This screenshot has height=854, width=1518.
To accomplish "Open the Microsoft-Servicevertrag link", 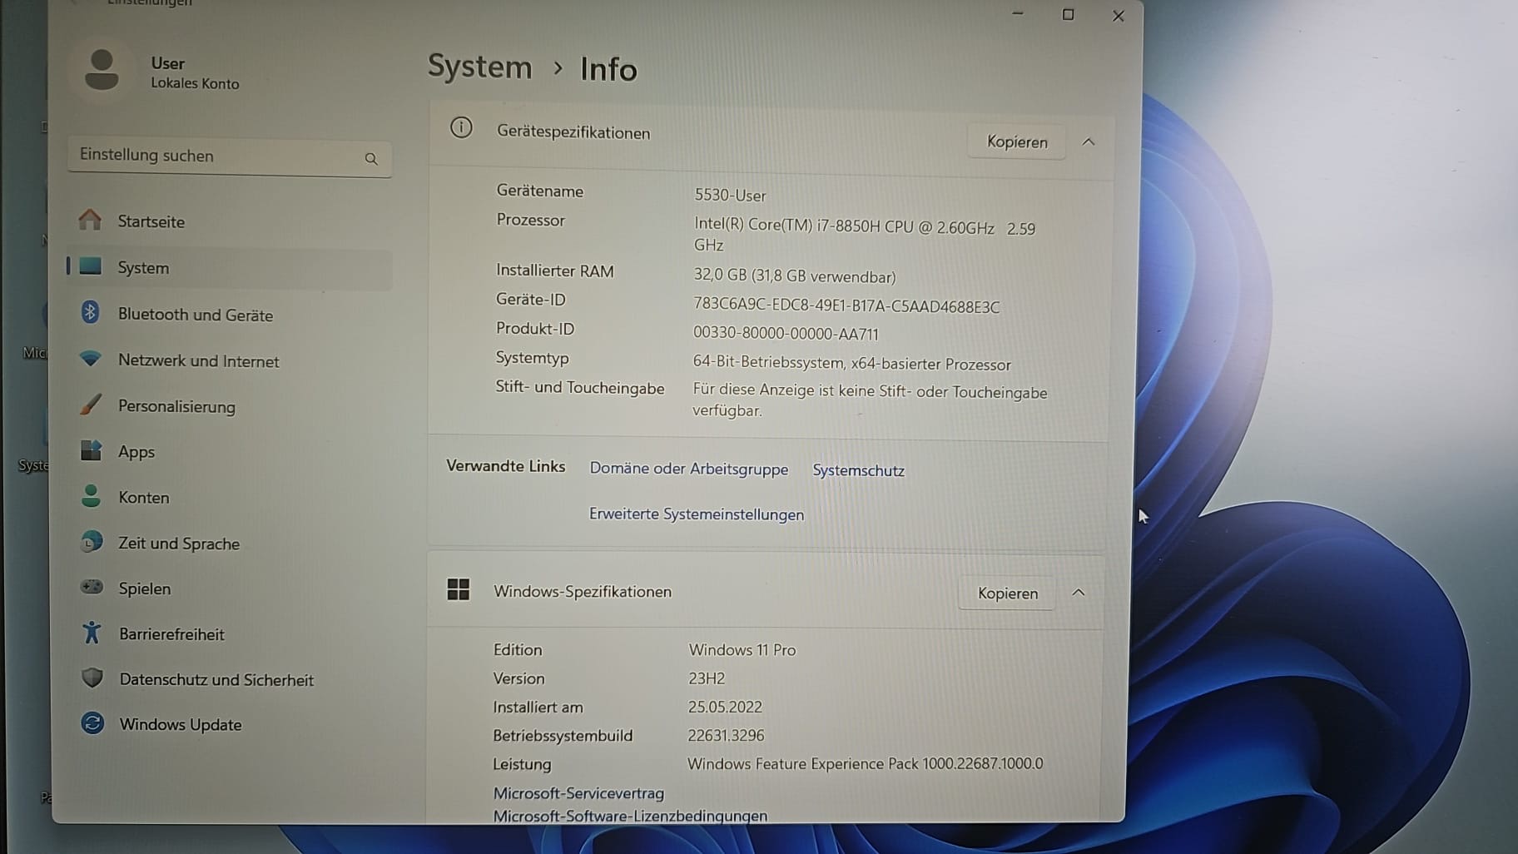I will click(x=578, y=793).
